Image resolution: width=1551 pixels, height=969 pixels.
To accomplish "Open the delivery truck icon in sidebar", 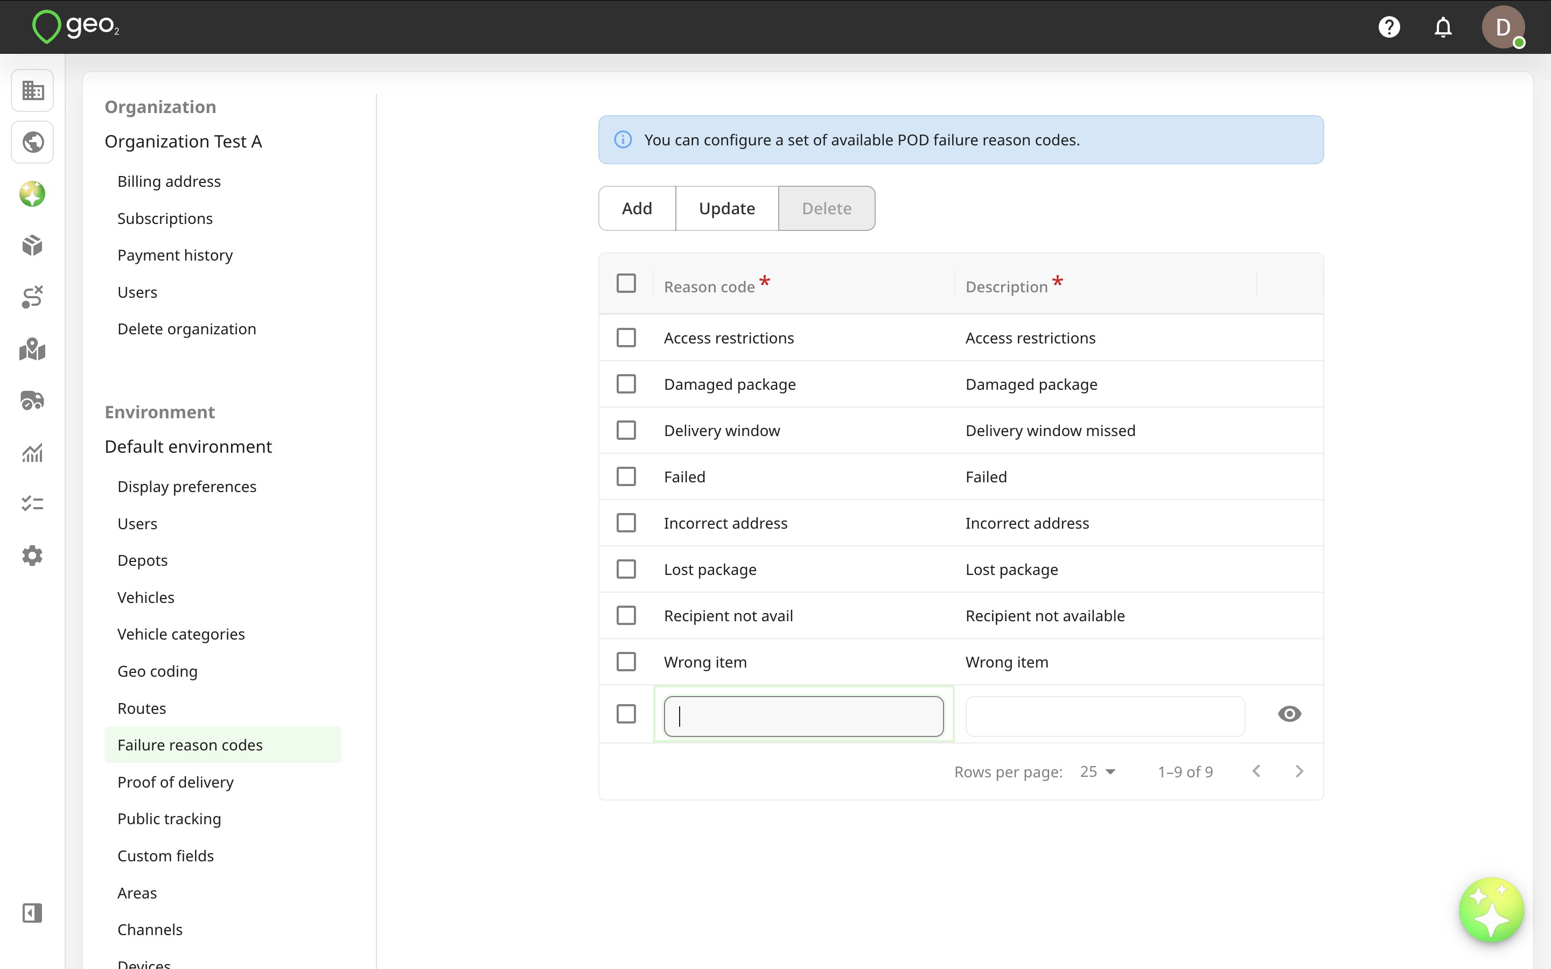I will (x=33, y=401).
